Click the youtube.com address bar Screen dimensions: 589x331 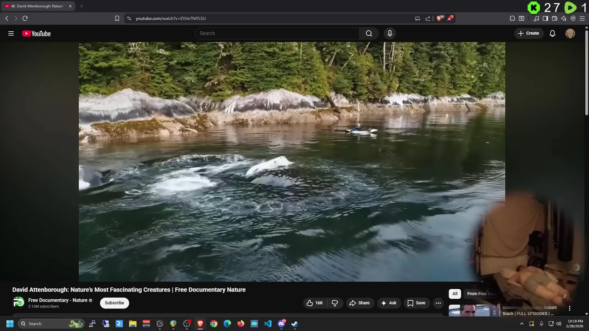tap(271, 18)
